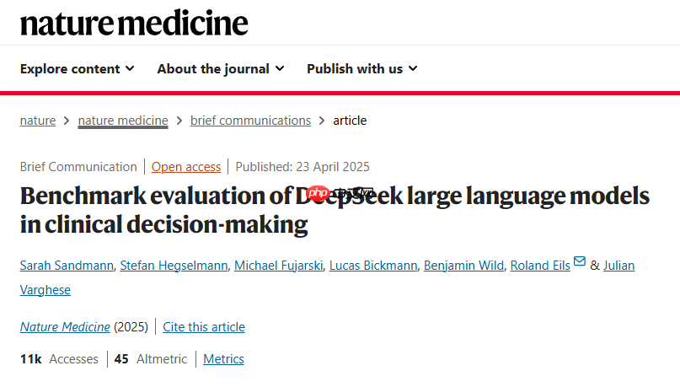The height and width of the screenshot is (387, 680).
Task: Click the Nature Medicine journal link
Action: [x=65, y=326]
